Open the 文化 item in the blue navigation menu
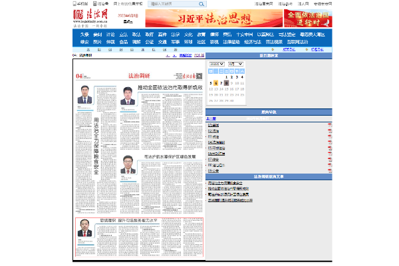This screenshot has width=399, height=266. 188,34
